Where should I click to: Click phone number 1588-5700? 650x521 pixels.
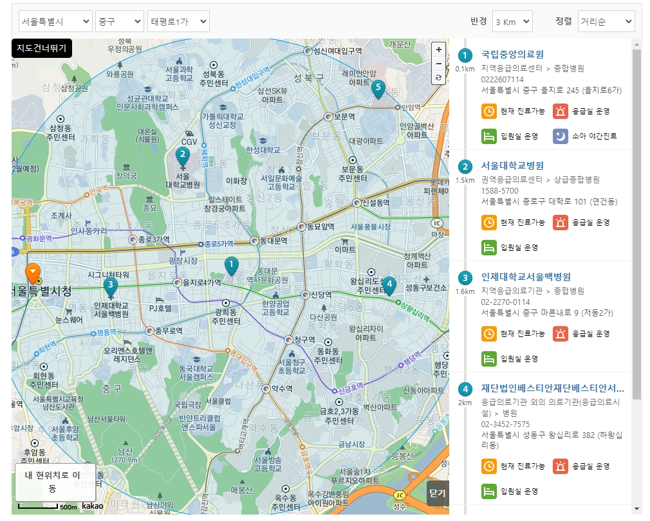click(x=499, y=191)
